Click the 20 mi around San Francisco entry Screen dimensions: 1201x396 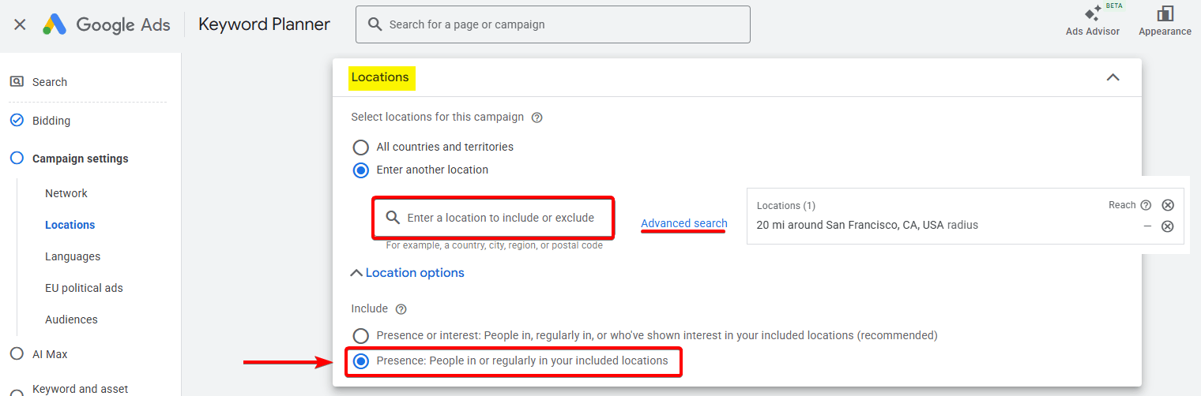pyautogui.click(x=867, y=225)
